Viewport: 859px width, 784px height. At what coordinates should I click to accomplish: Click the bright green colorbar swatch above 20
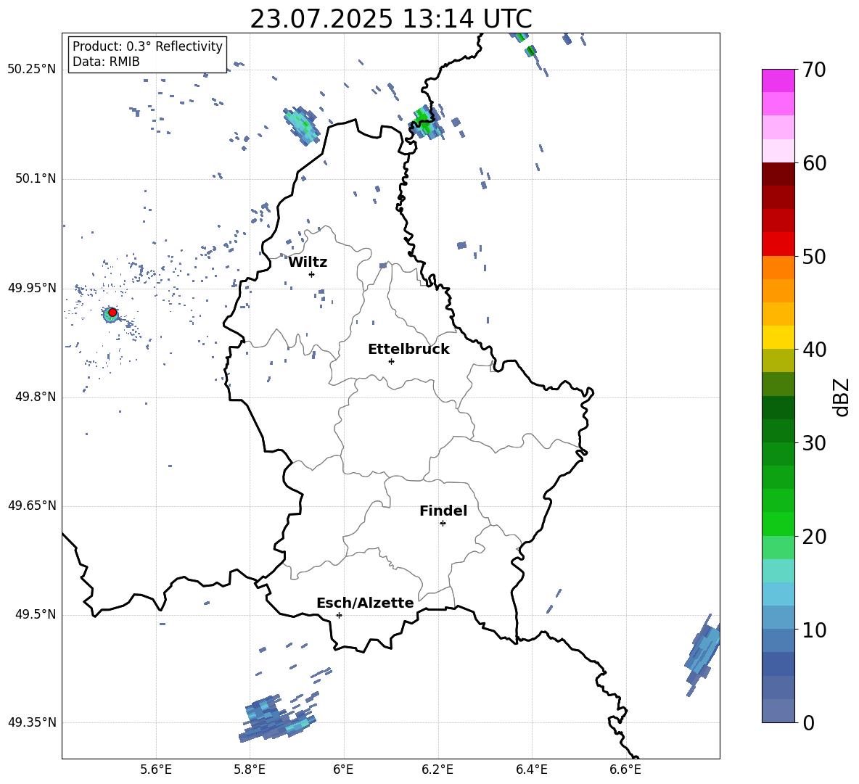point(778,524)
